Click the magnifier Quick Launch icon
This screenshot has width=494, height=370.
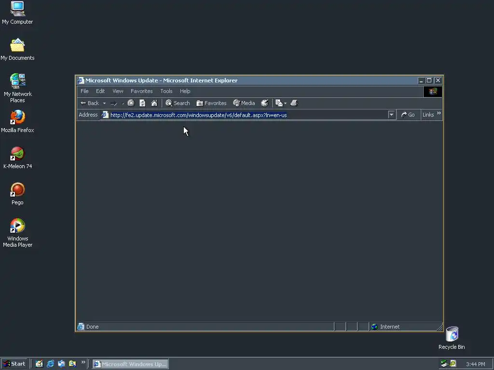point(72,364)
